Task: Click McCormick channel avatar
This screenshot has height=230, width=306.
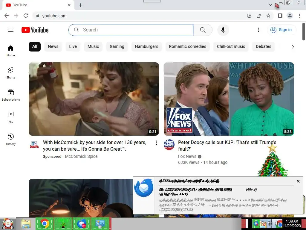Action: point(34,145)
